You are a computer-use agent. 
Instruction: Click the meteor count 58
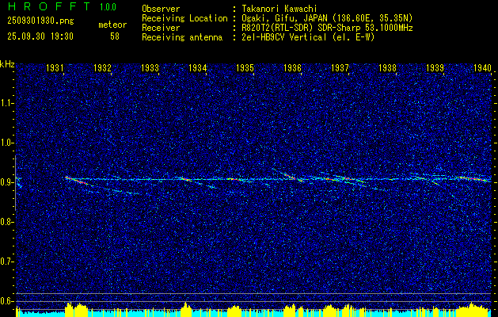click(x=115, y=36)
